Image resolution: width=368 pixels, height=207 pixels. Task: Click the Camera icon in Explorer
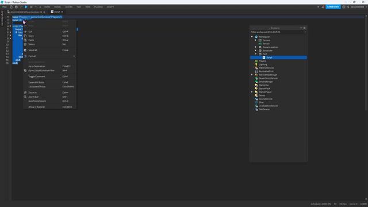pos(260,40)
